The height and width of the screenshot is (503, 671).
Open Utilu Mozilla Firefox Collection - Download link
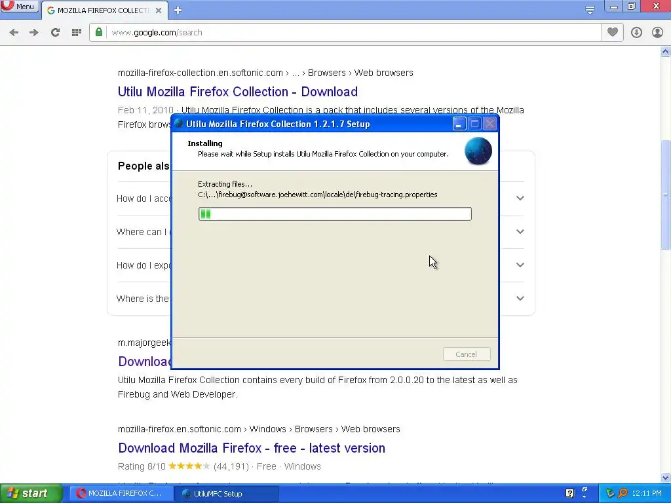click(238, 92)
